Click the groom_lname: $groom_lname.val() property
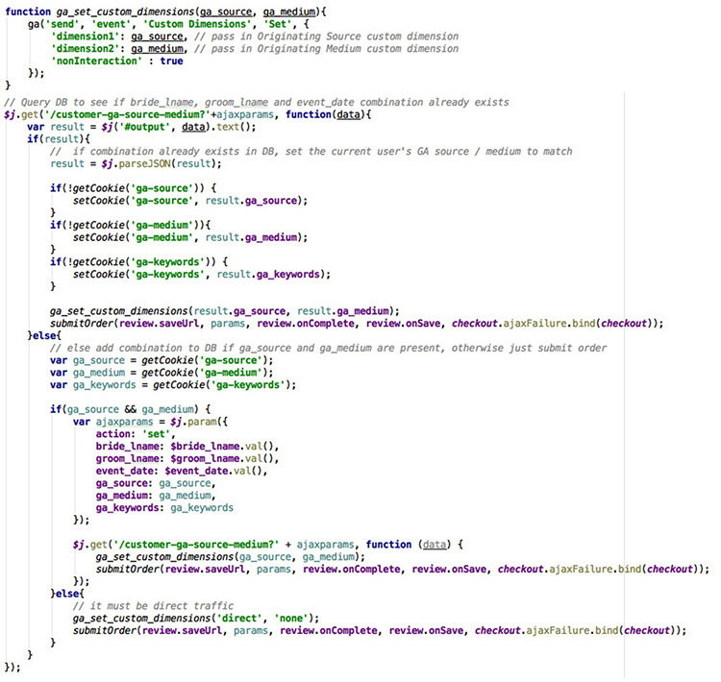The height and width of the screenshot is (682, 721). click(x=187, y=458)
